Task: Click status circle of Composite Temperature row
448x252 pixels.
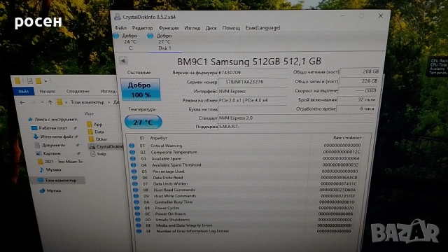Action: [132, 152]
